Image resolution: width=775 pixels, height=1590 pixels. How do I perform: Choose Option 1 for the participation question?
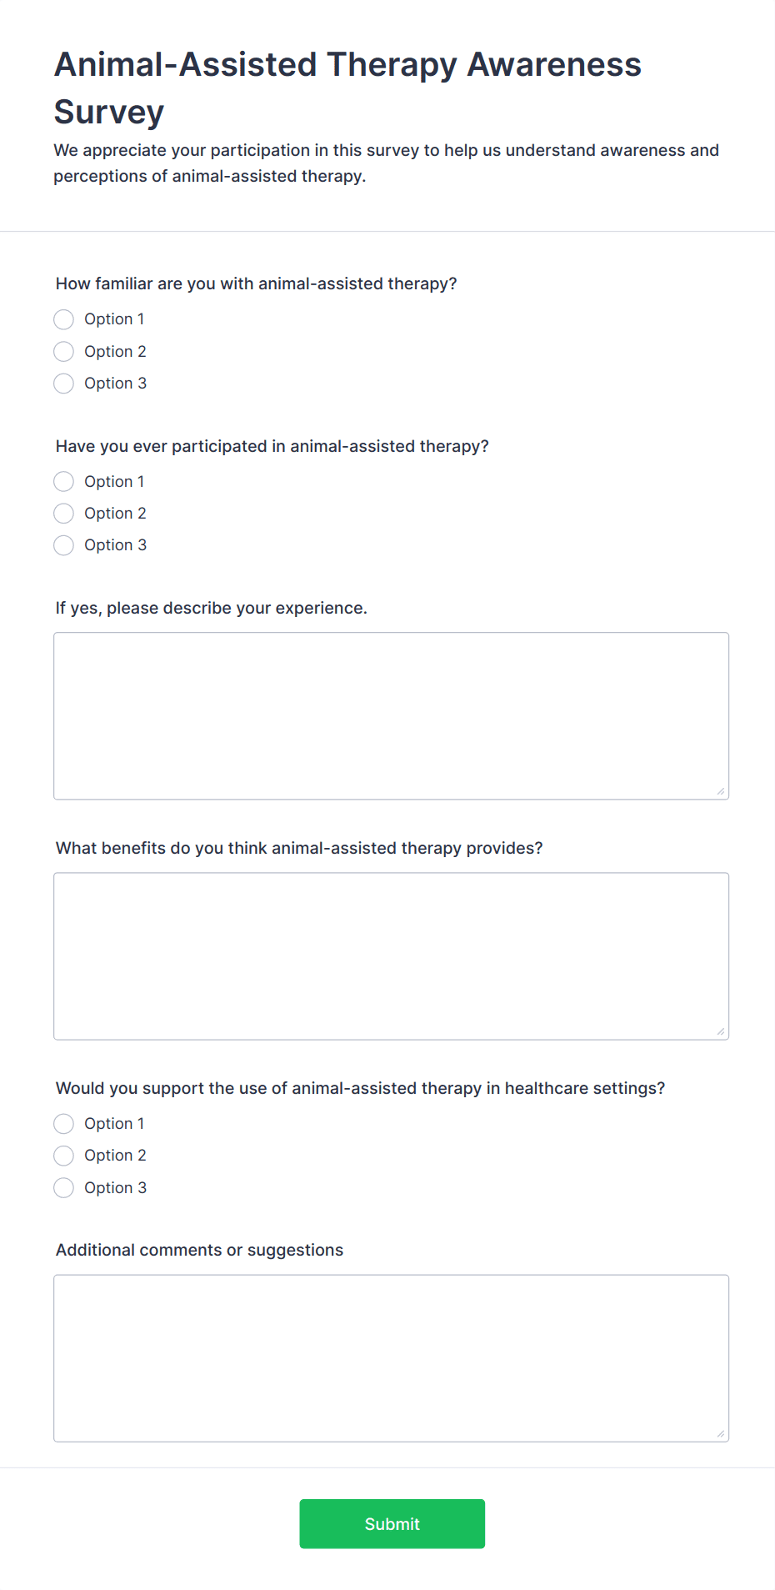pos(63,481)
